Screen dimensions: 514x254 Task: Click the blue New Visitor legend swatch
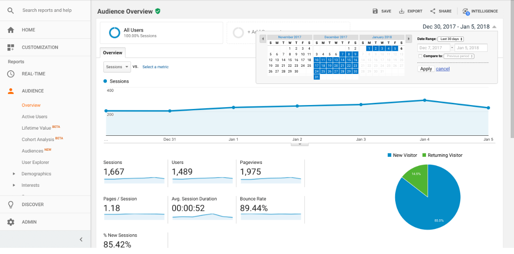tap(390, 155)
